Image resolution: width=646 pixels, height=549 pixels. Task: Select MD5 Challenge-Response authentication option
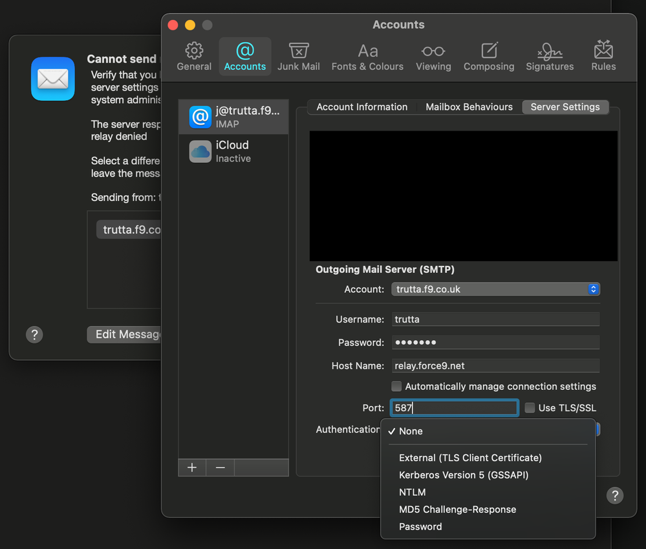click(457, 510)
